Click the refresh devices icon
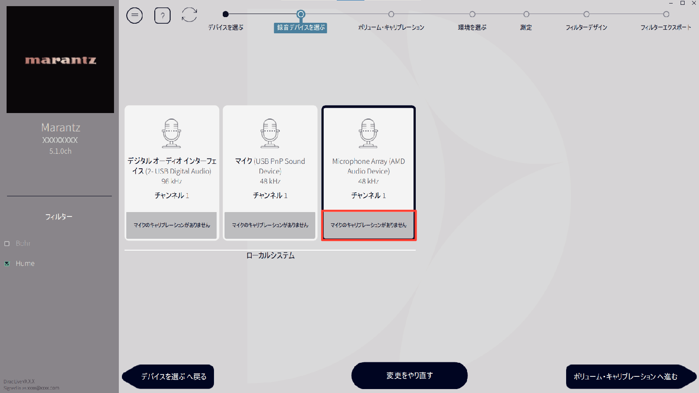 pyautogui.click(x=189, y=15)
